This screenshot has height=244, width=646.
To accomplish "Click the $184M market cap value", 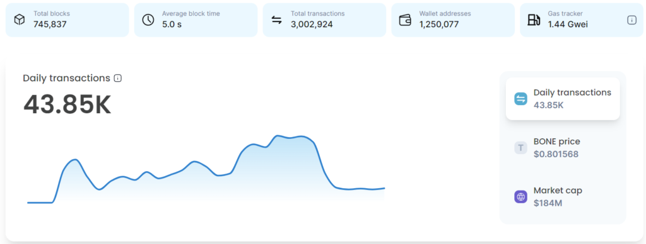I will (548, 203).
